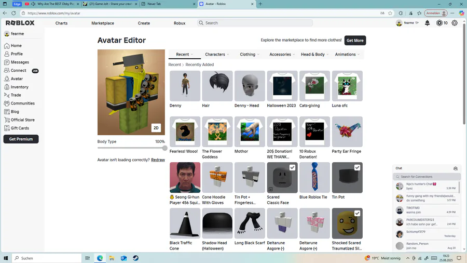The height and width of the screenshot is (263, 467).
Task: Select the Luna ofc t-shirt
Action: point(347,86)
